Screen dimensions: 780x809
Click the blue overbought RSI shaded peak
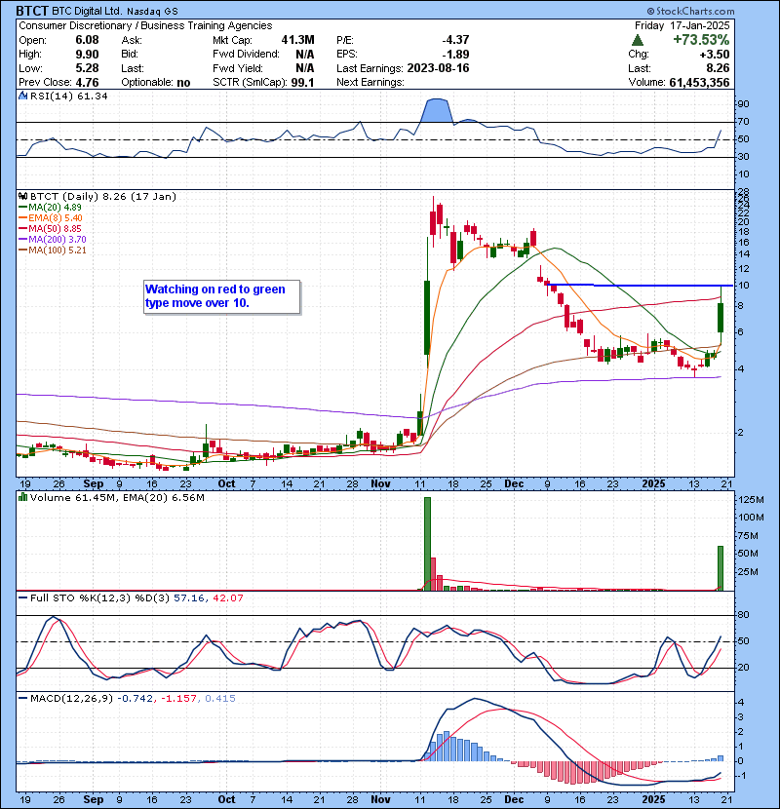[x=436, y=110]
